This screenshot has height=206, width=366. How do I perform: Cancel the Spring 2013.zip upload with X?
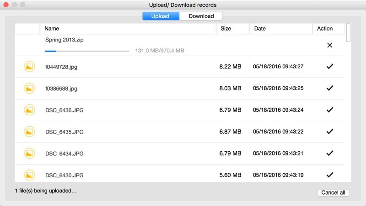(x=329, y=45)
